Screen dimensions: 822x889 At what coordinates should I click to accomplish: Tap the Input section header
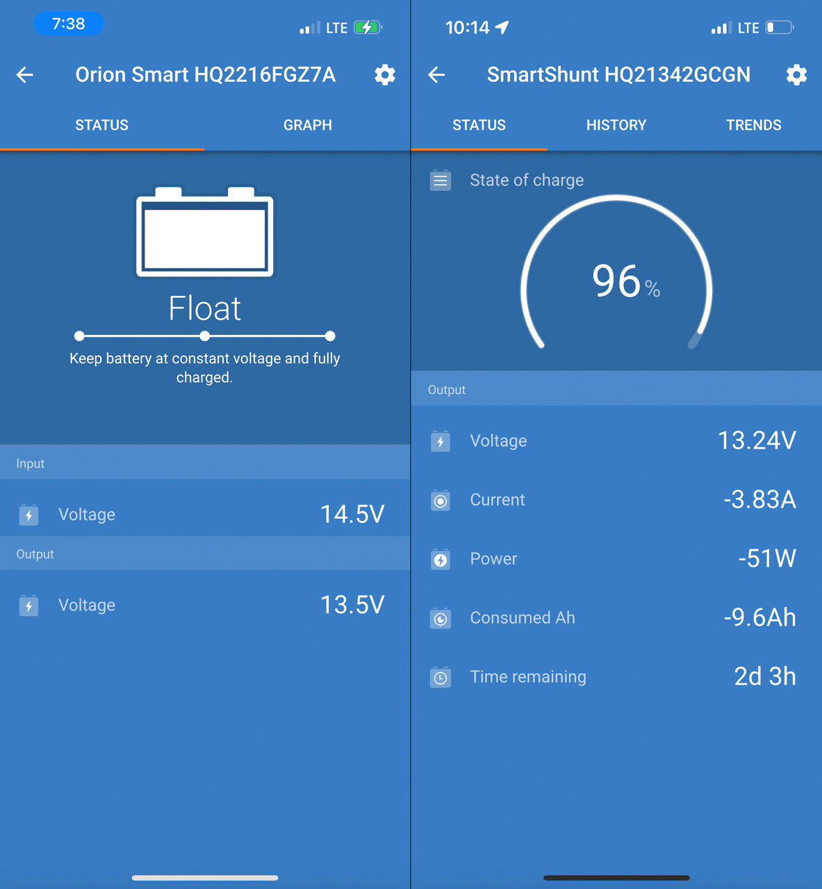tap(205, 463)
